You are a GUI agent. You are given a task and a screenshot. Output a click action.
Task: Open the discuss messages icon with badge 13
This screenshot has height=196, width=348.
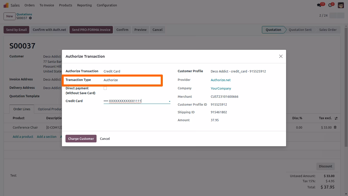319,5
